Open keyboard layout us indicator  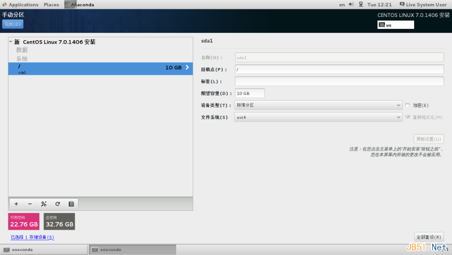(x=395, y=25)
